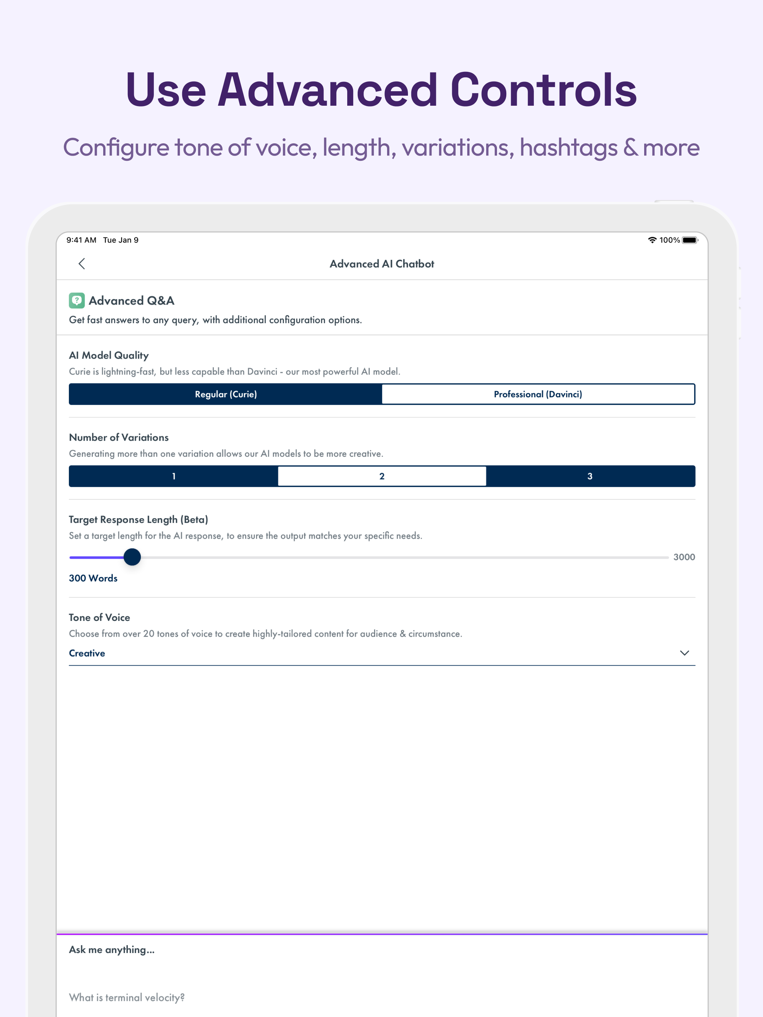This screenshot has height=1017, width=763.
Task: Switch to Professional (Davinci) model quality
Action: pos(538,394)
